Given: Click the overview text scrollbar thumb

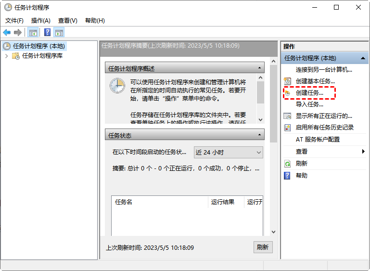Looking at the screenshot, I should coord(260,92).
